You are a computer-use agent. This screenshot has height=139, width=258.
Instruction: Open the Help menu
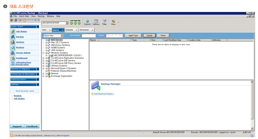click(x=58, y=16)
